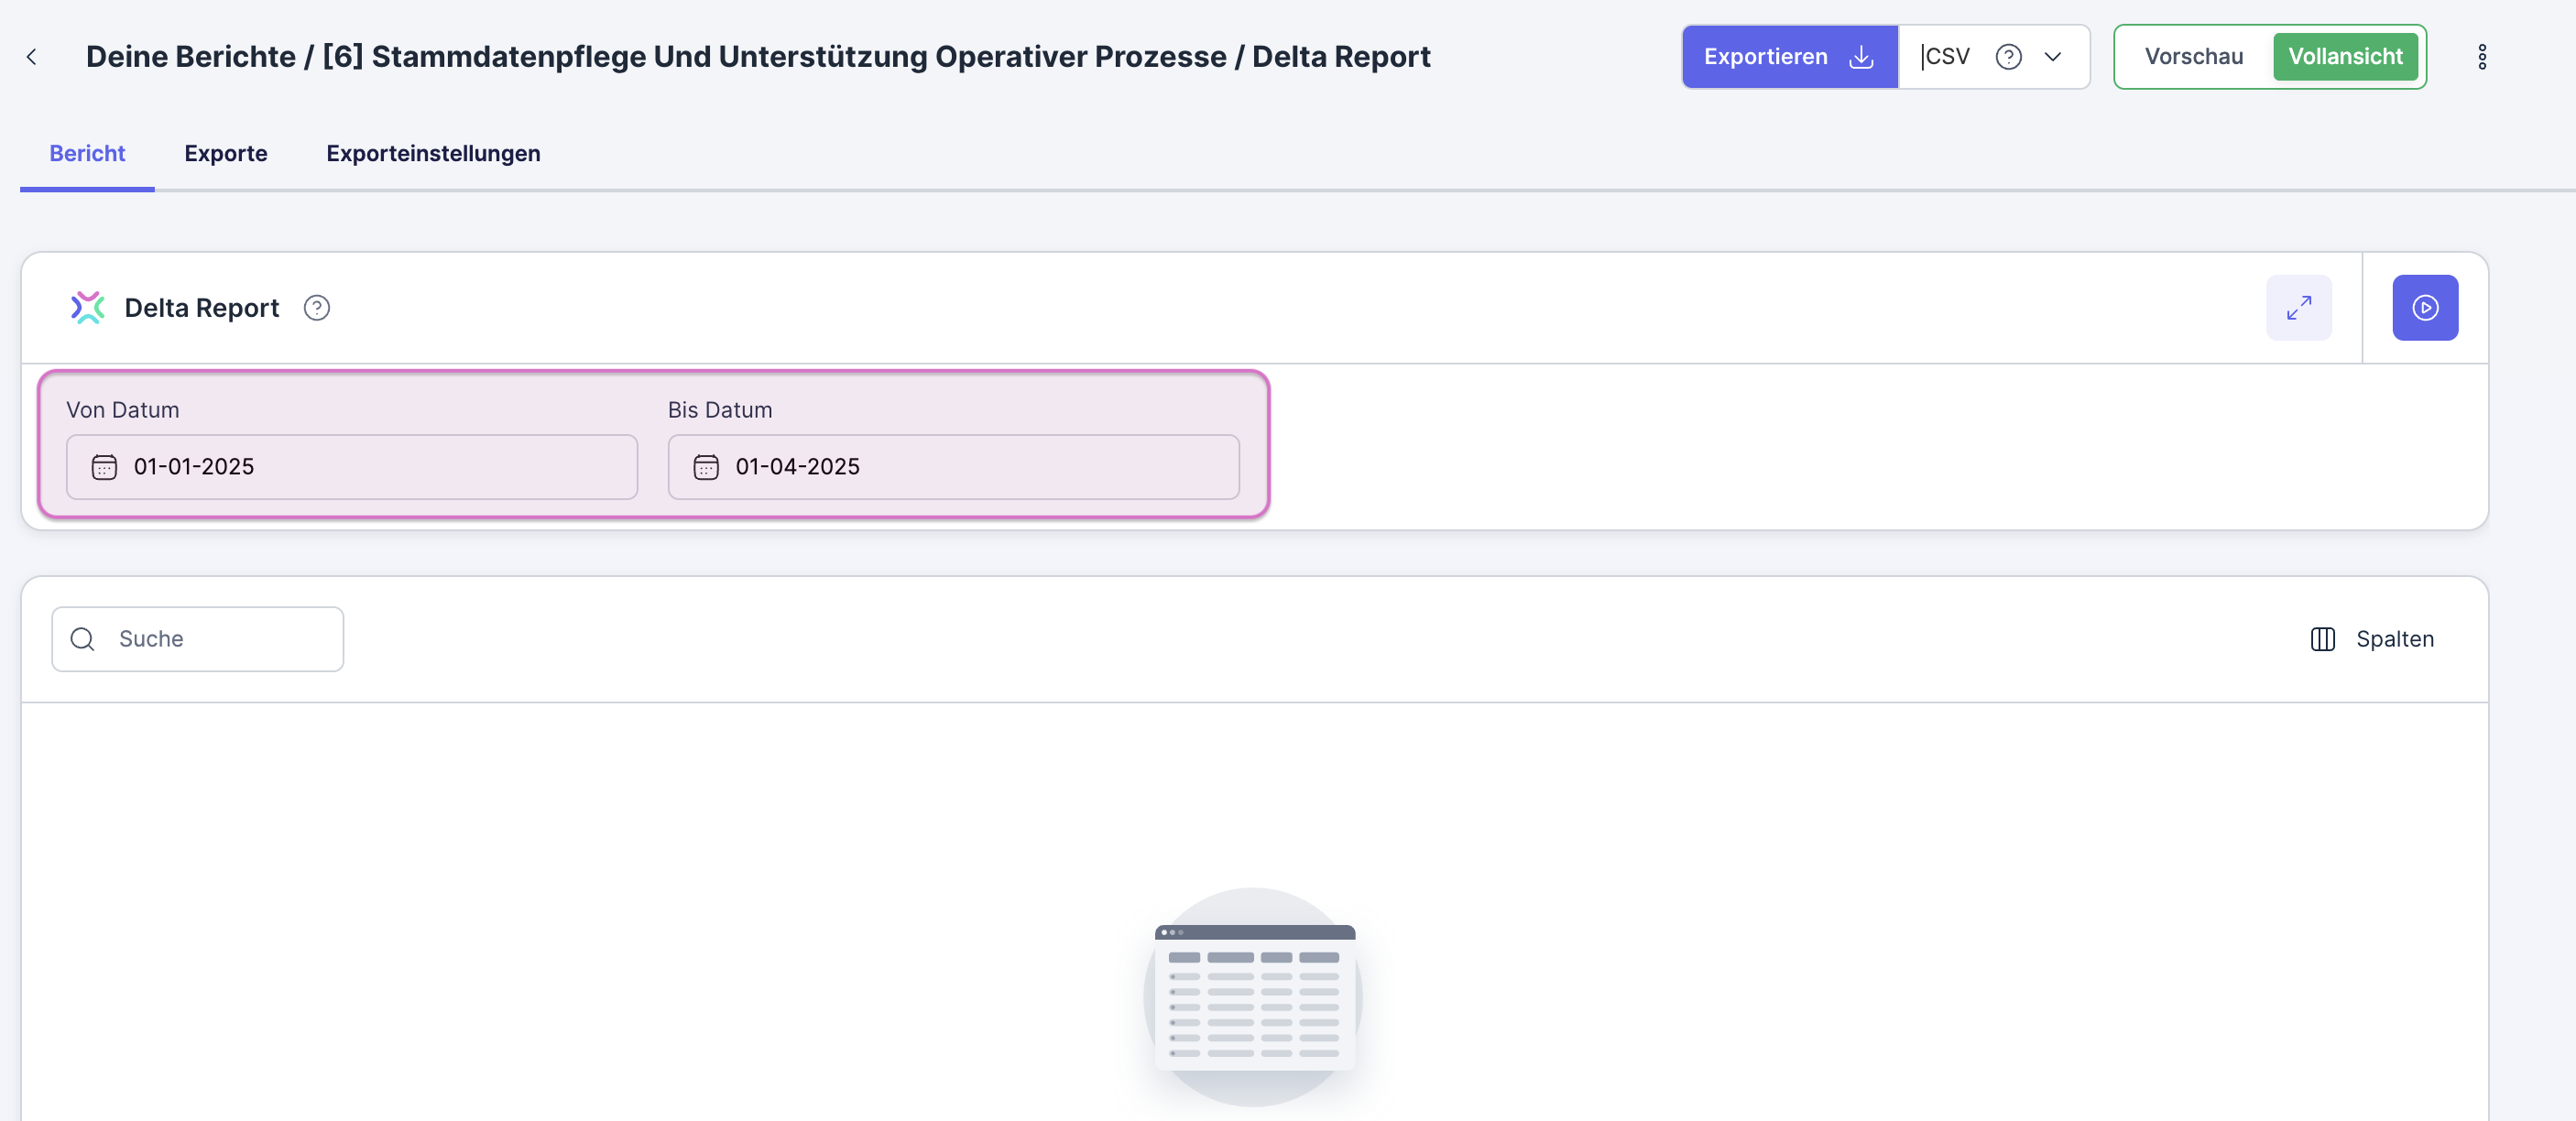Open the Delta Report help icon
The image size is (2576, 1121).
pyautogui.click(x=316, y=308)
